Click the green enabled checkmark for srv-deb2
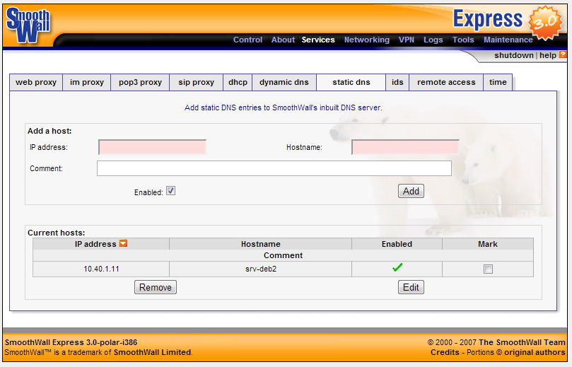Viewport: 572px width, 367px height. point(397,267)
